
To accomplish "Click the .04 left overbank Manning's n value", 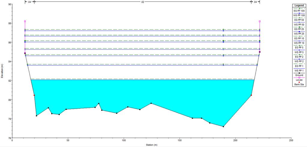I will (x=29, y=2).
